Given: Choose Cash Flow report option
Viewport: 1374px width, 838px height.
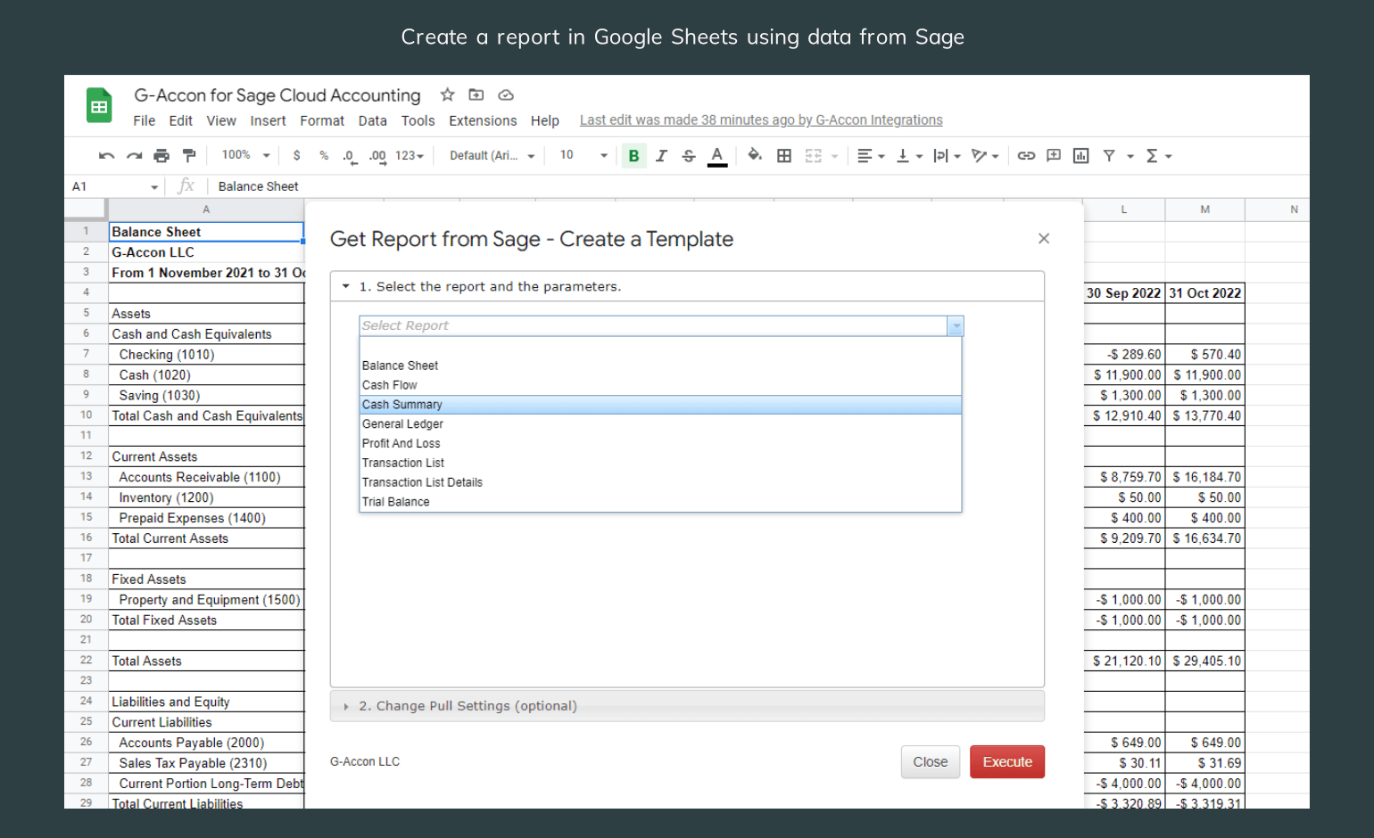Looking at the screenshot, I should pos(660,385).
